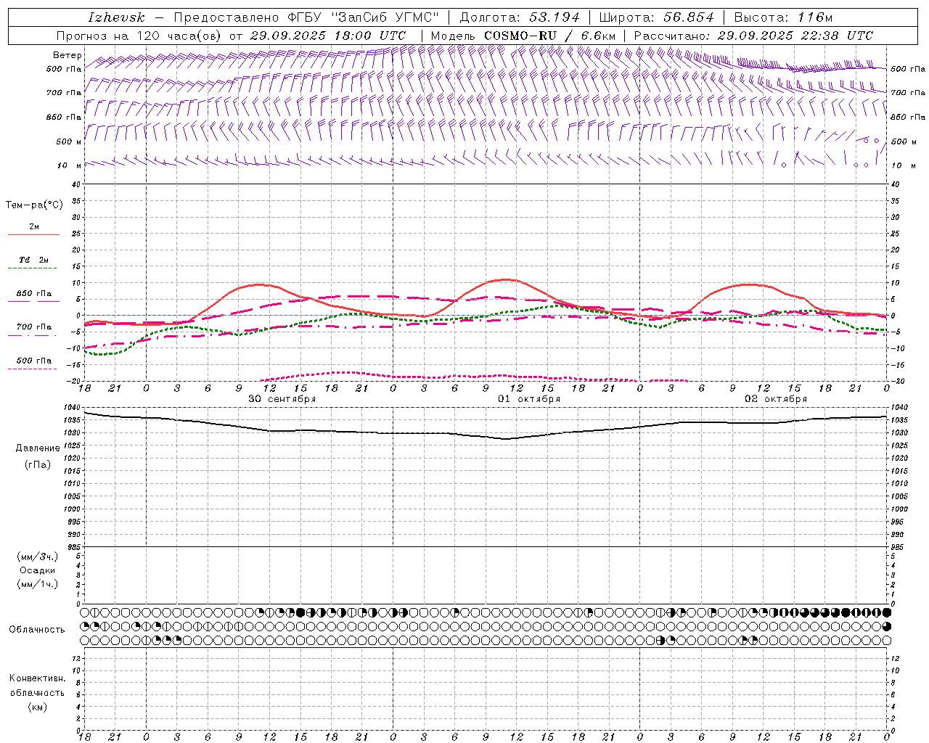This screenshot has width=929, height=743.
Task: Click the '01 октября' date label
Action: (x=529, y=398)
